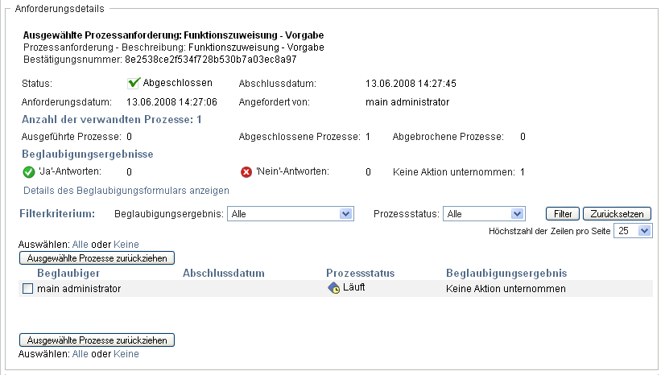Click the top Ausgewählte Prozesse zurückziehen button

(97, 258)
